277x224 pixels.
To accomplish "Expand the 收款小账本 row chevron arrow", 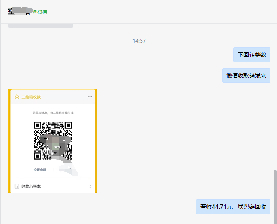I will pos(90,187).
